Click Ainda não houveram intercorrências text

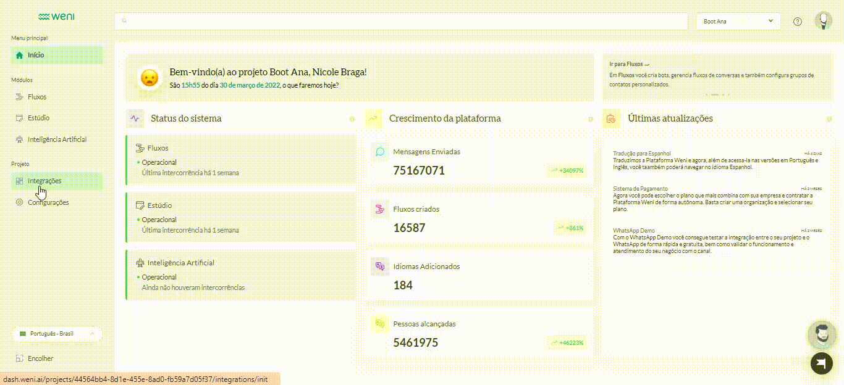pos(193,288)
